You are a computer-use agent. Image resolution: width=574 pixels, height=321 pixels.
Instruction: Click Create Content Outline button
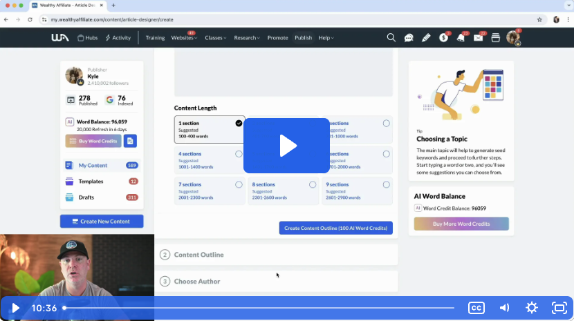(335, 228)
